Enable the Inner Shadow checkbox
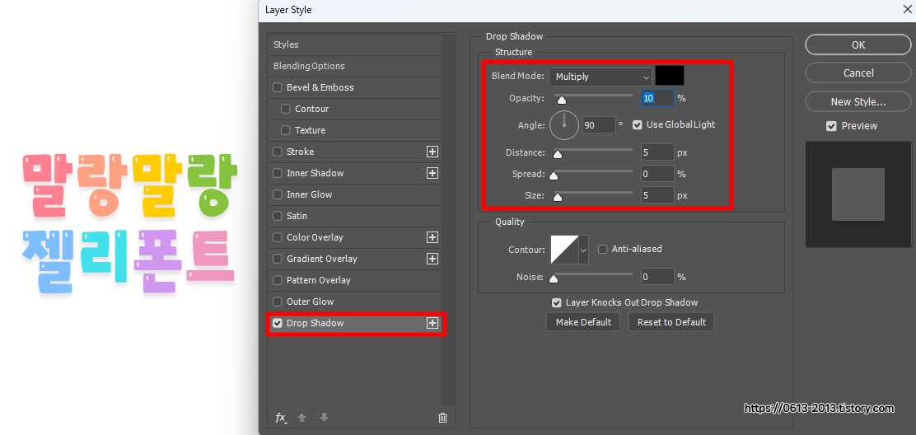916x435 pixels. [x=278, y=173]
